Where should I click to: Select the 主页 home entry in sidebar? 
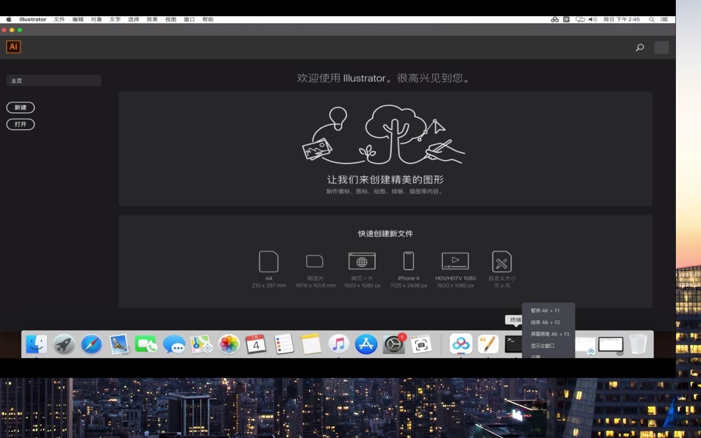click(54, 81)
